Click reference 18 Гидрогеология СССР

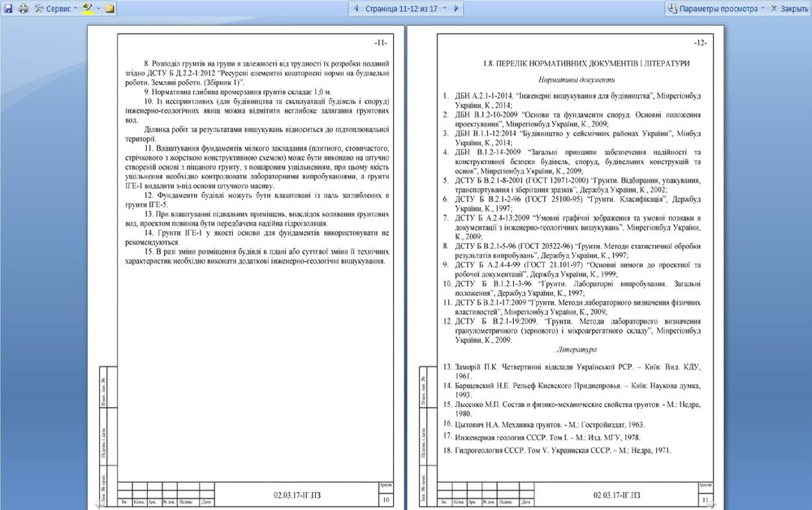tap(557, 451)
